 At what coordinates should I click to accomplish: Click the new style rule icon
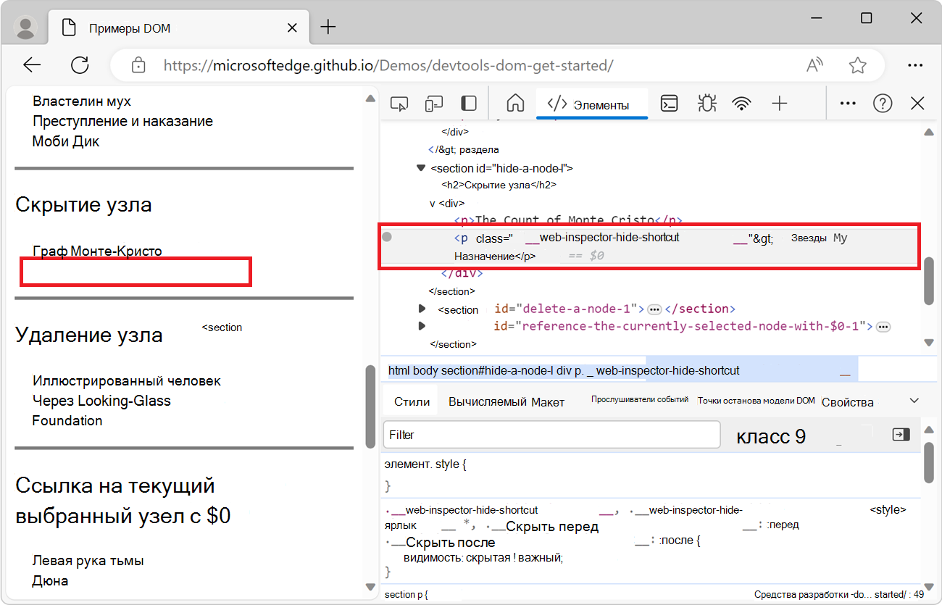coord(901,433)
